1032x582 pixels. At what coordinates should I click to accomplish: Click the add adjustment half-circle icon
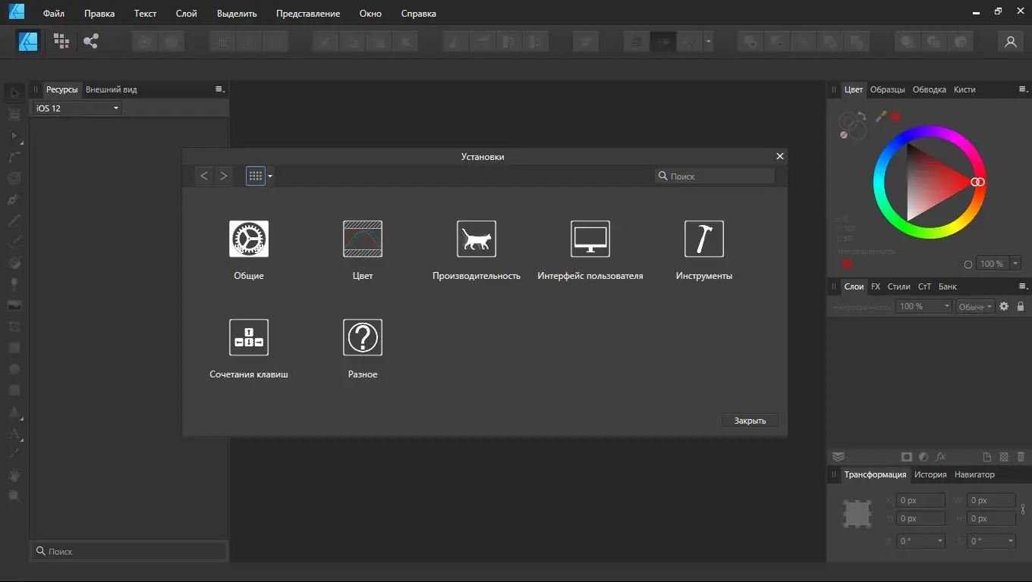click(923, 457)
